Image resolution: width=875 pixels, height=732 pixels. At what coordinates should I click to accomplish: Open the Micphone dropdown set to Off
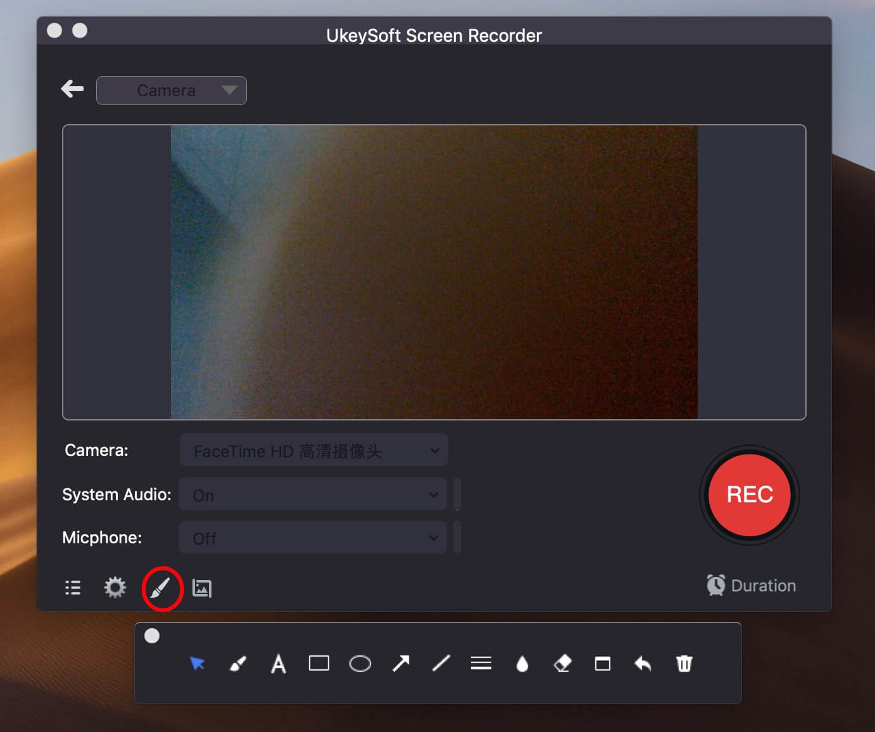point(312,538)
